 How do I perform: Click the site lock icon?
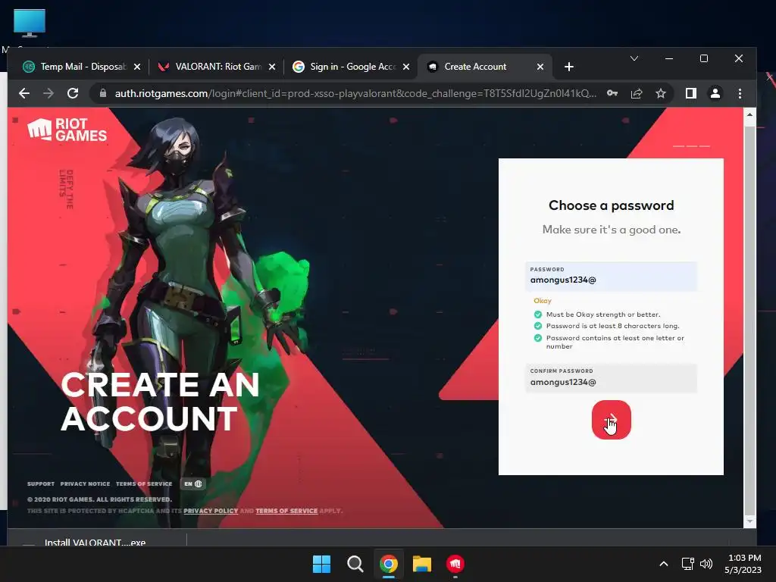pos(102,93)
